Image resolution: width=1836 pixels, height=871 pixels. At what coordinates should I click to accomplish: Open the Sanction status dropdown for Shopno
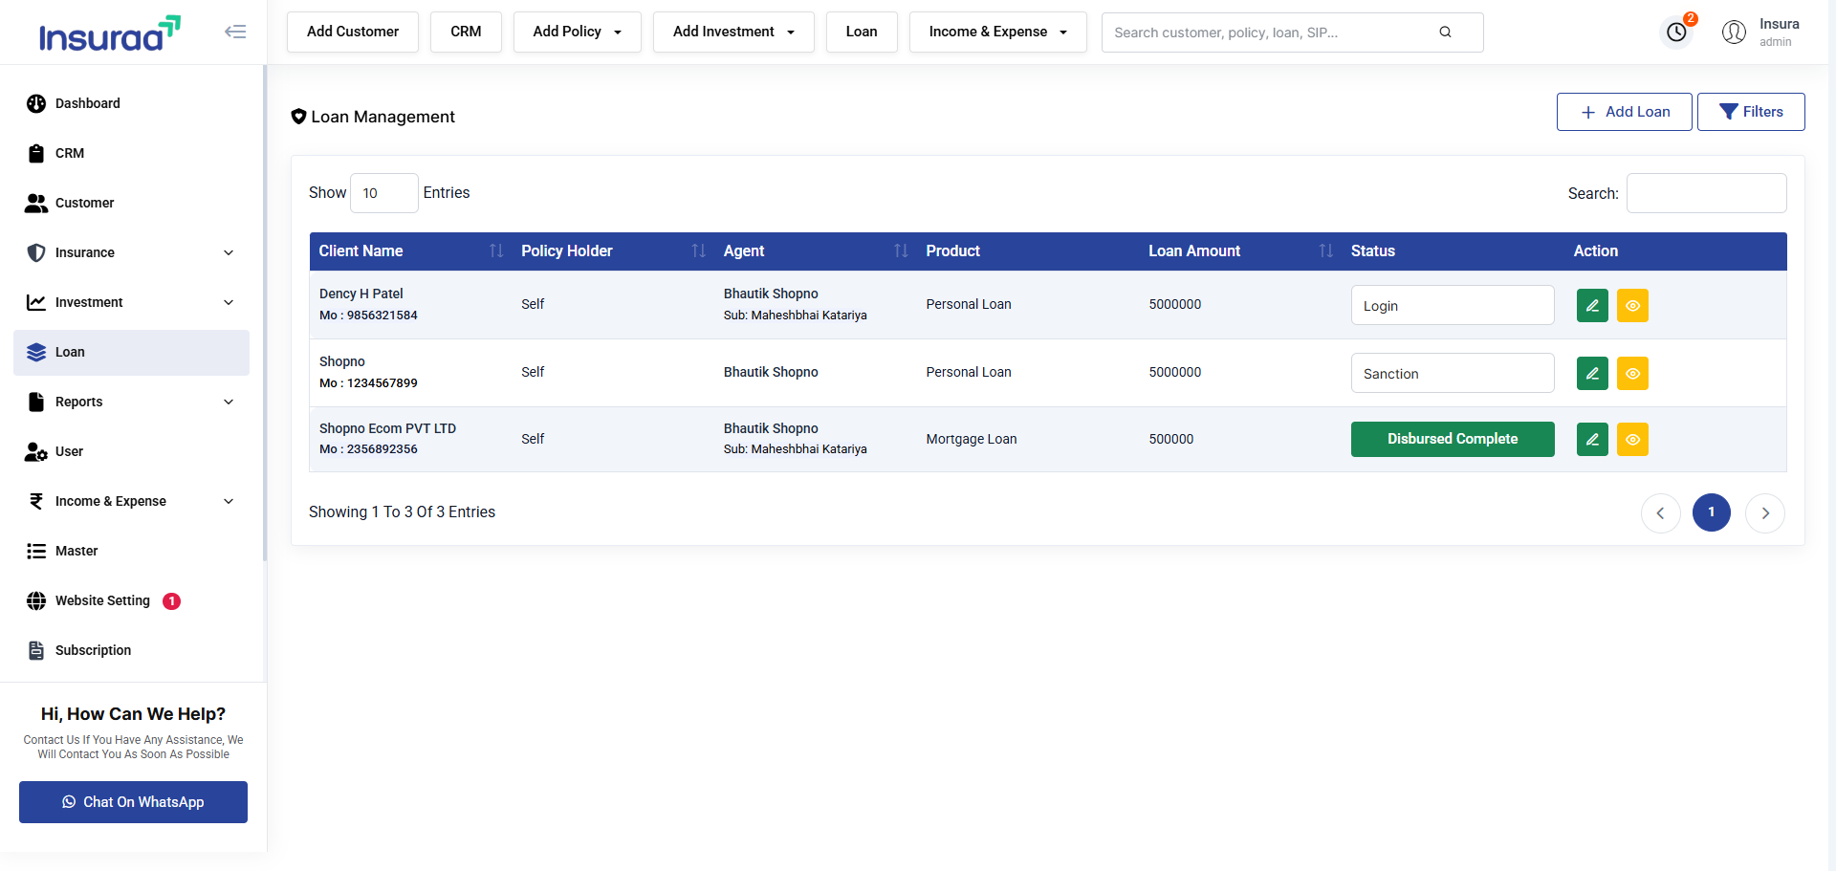click(x=1453, y=373)
